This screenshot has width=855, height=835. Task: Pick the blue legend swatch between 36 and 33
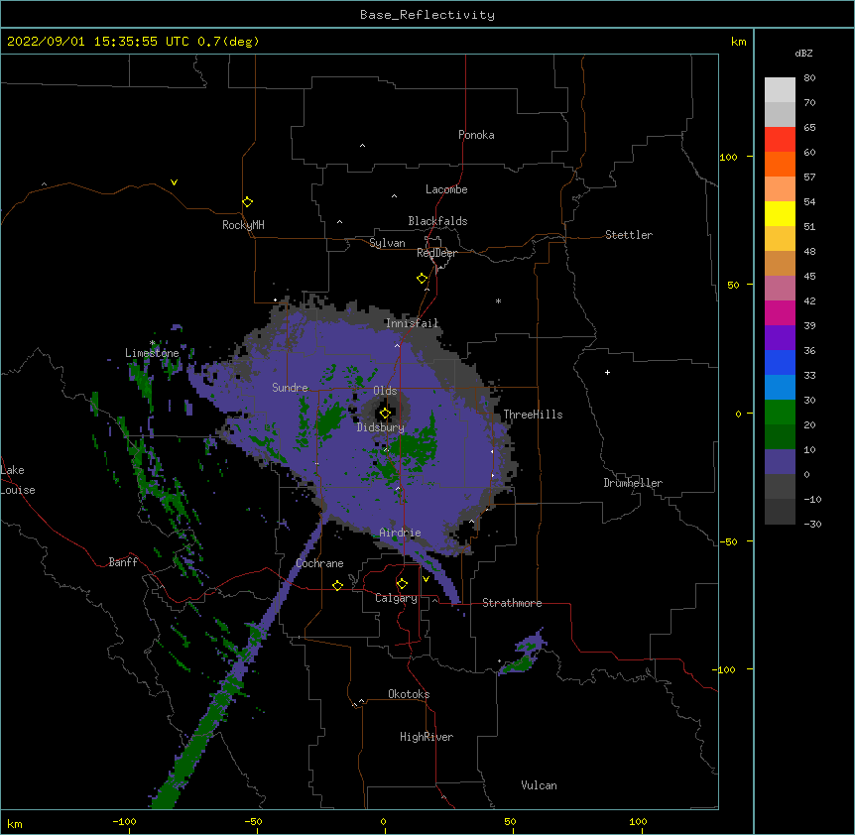click(780, 362)
